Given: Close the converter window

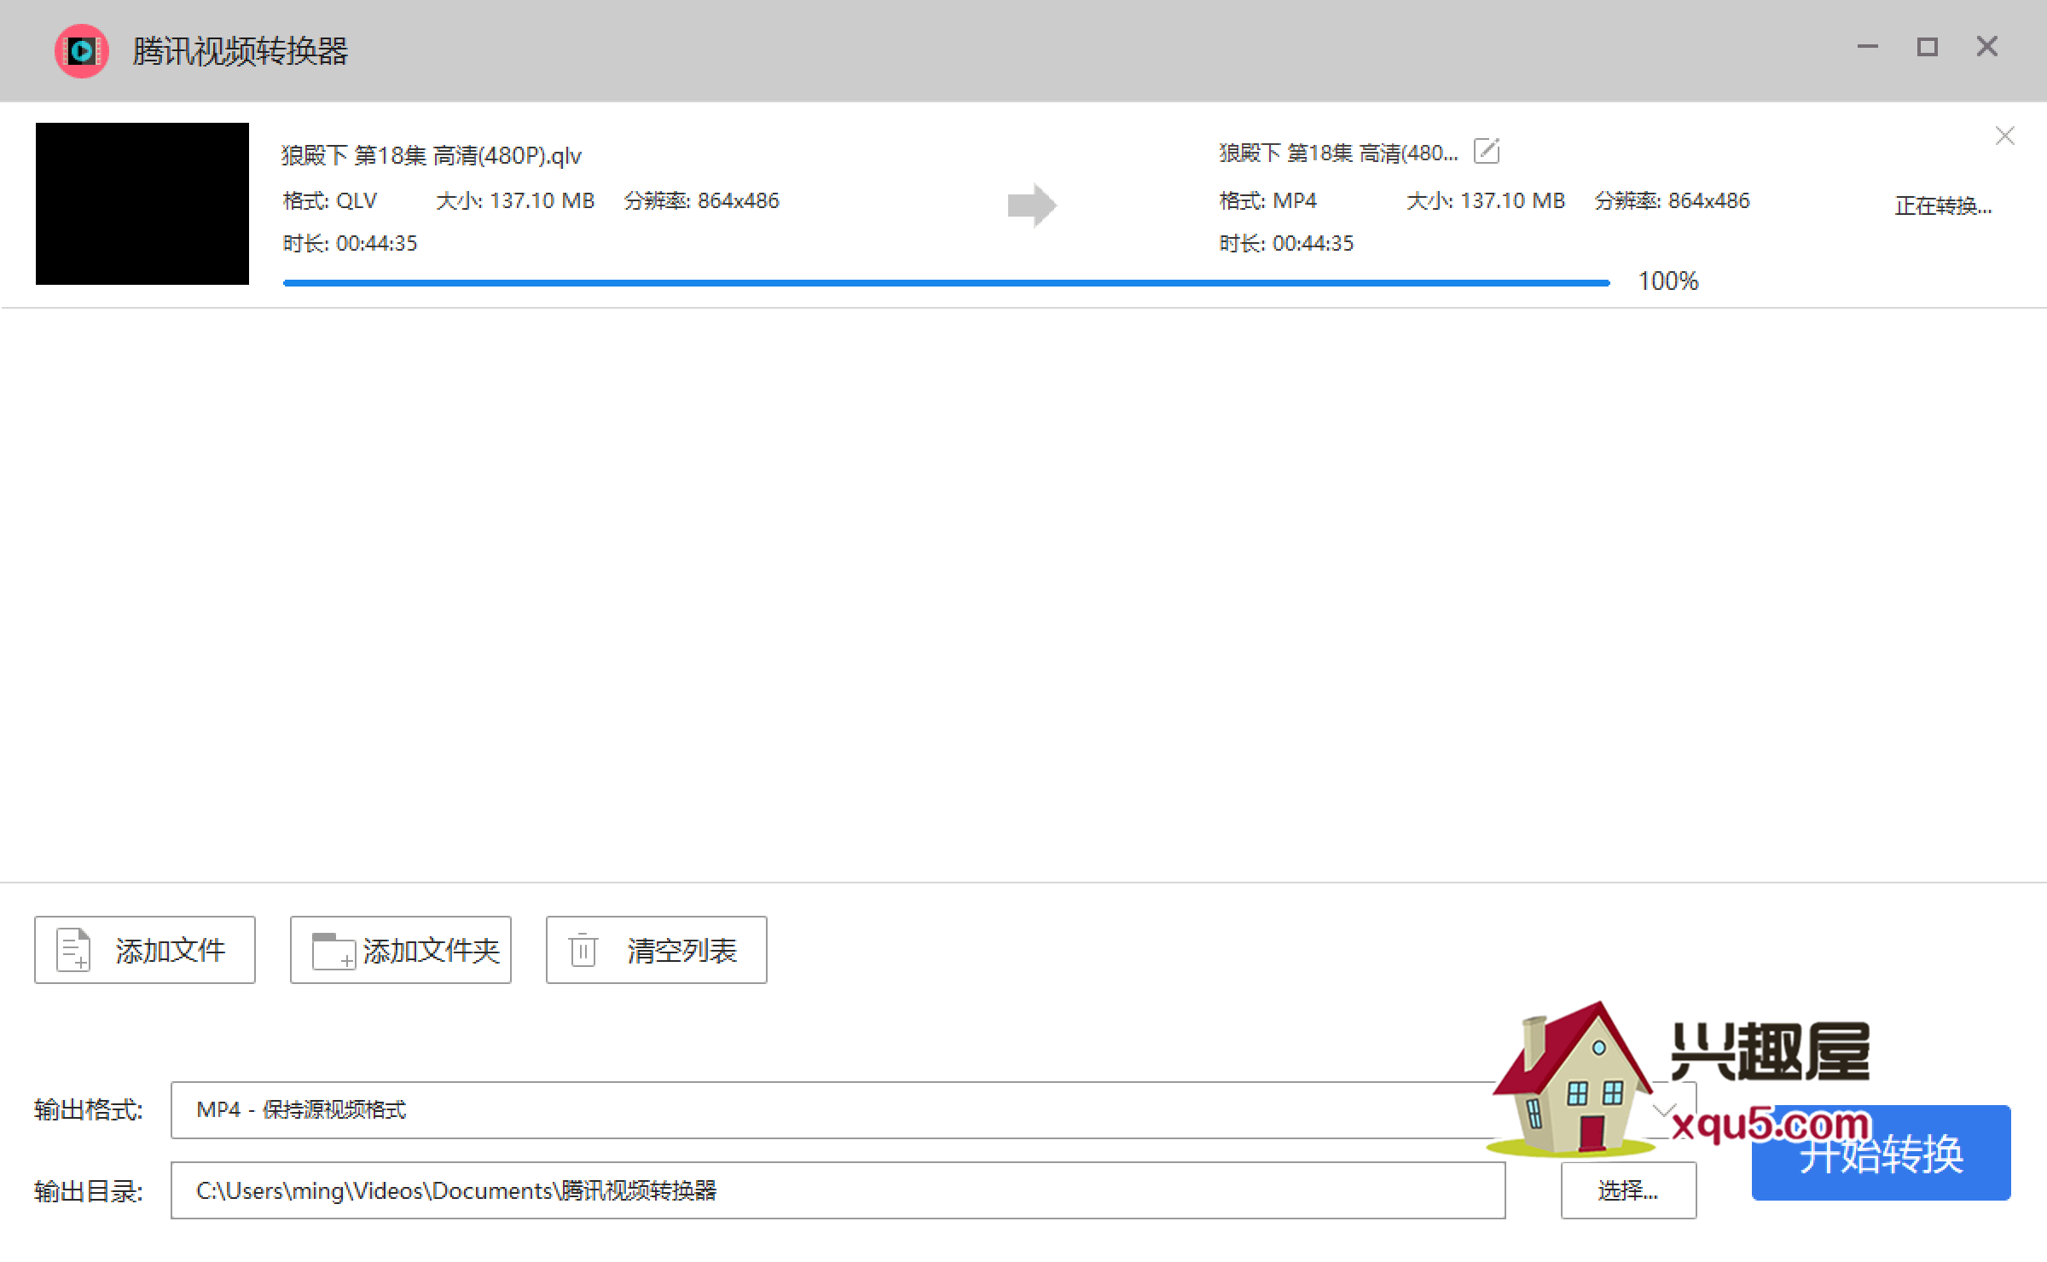Looking at the screenshot, I should (1987, 47).
